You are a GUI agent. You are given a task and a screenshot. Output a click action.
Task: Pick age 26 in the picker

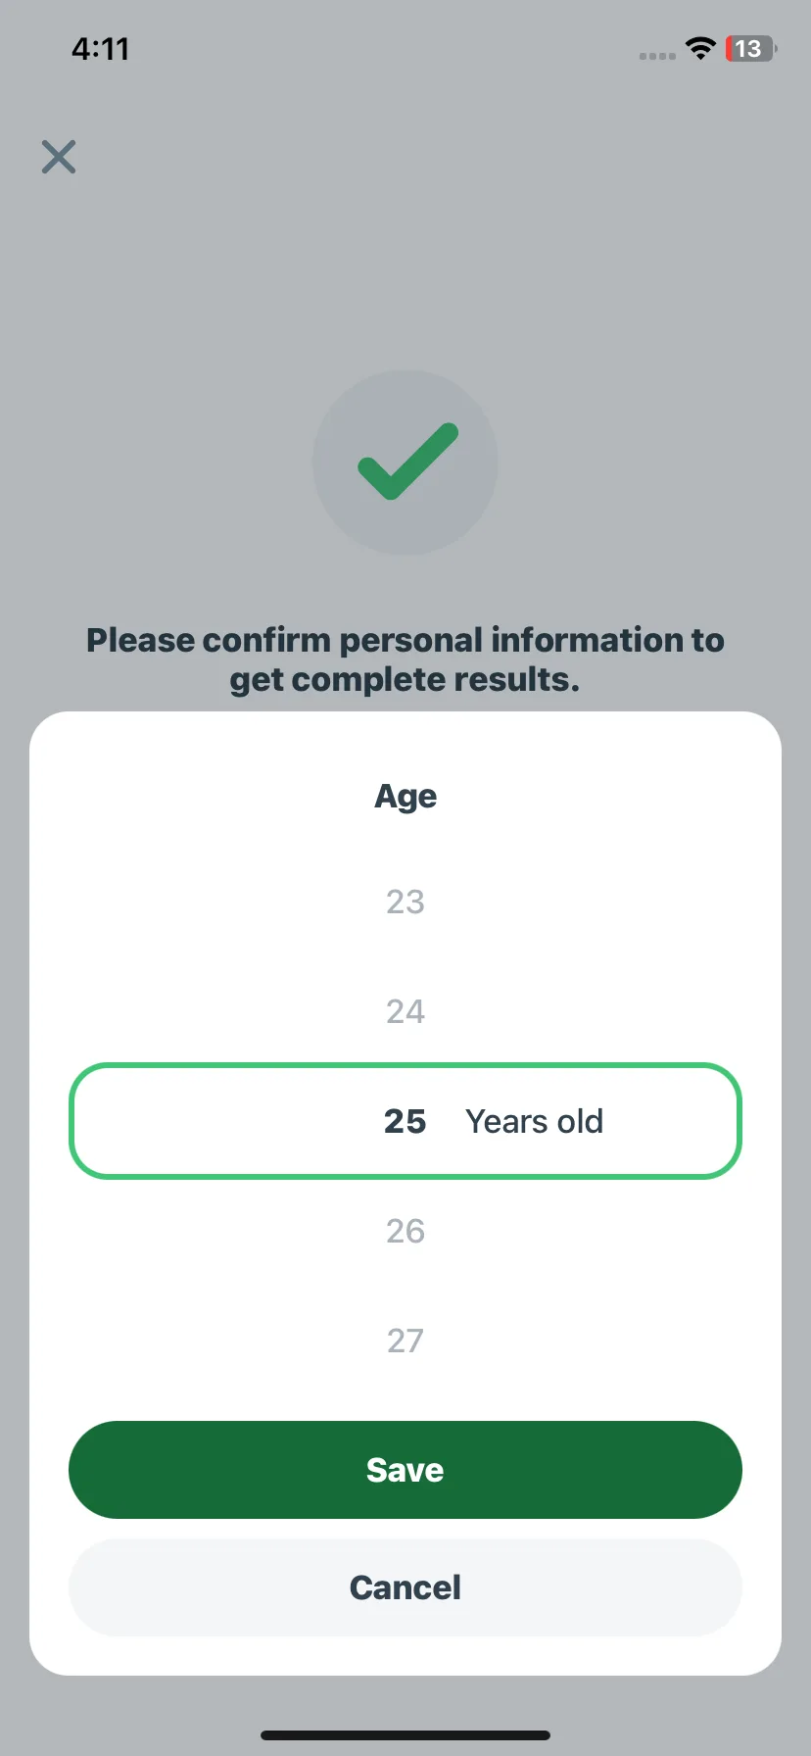(405, 1231)
